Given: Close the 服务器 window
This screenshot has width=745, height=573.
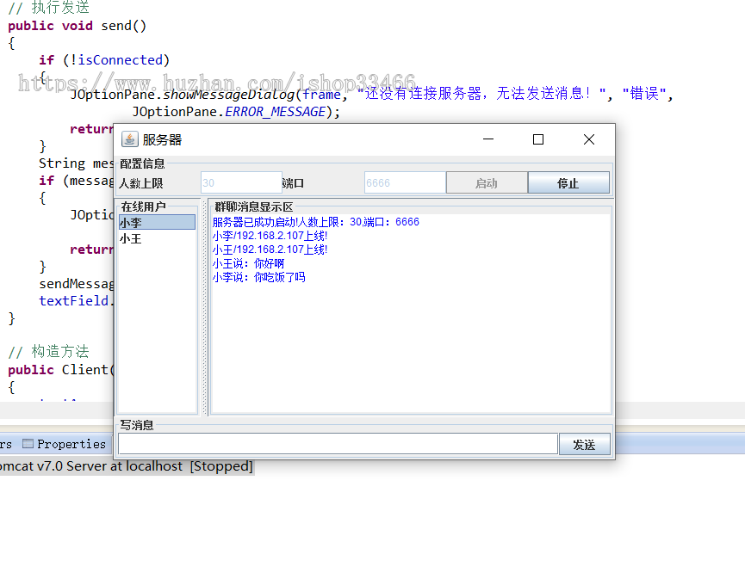Looking at the screenshot, I should point(589,139).
